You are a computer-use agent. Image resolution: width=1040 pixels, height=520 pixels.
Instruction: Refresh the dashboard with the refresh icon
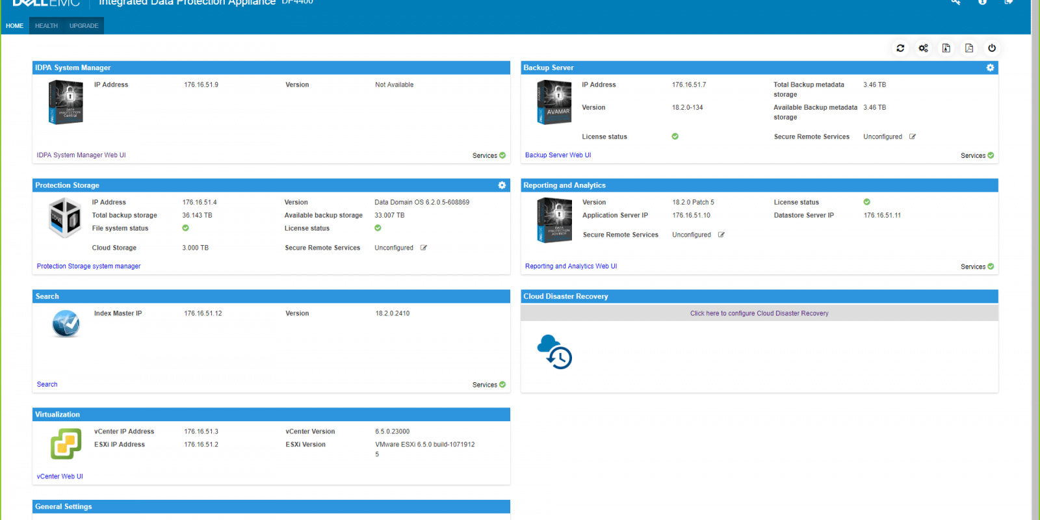click(900, 48)
